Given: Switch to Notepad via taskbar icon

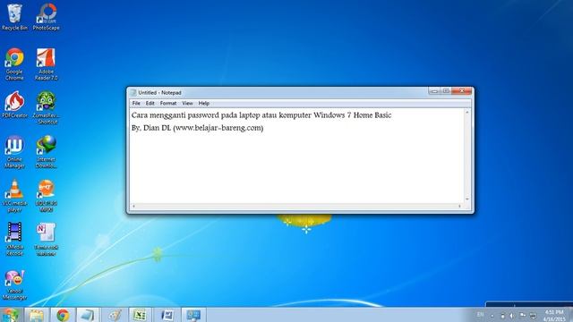Looking at the screenshot, I should click(88, 315).
